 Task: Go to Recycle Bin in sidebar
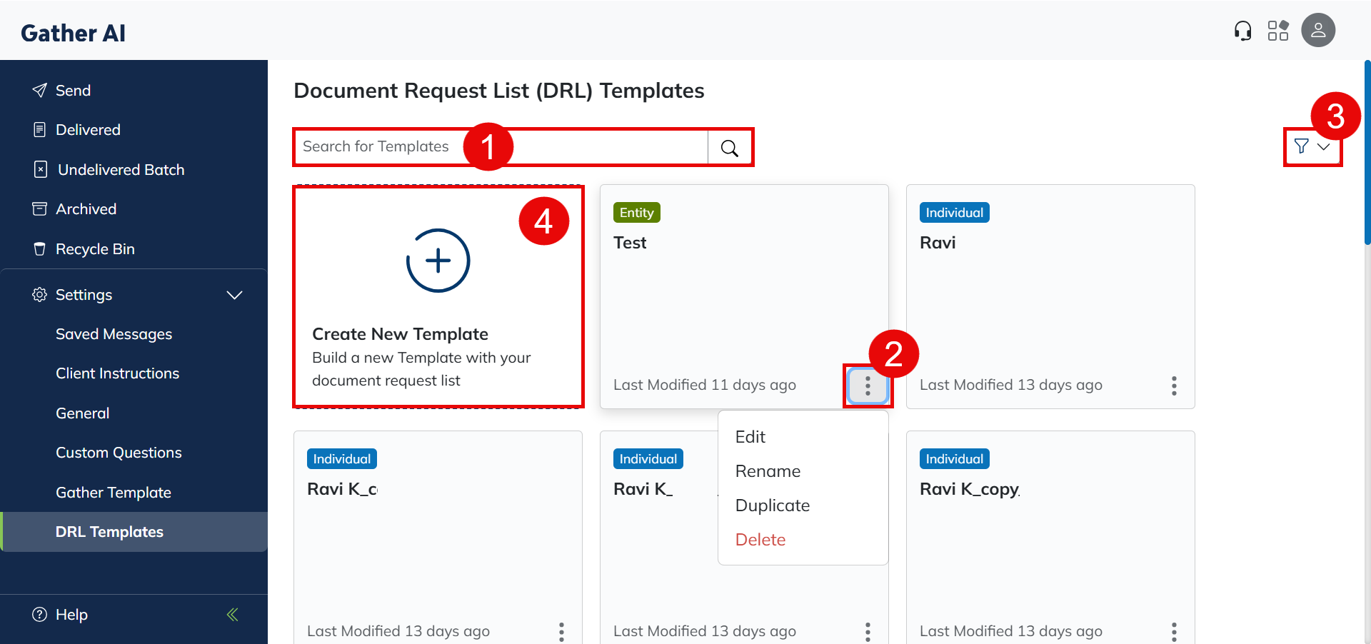pyautogui.click(x=95, y=249)
